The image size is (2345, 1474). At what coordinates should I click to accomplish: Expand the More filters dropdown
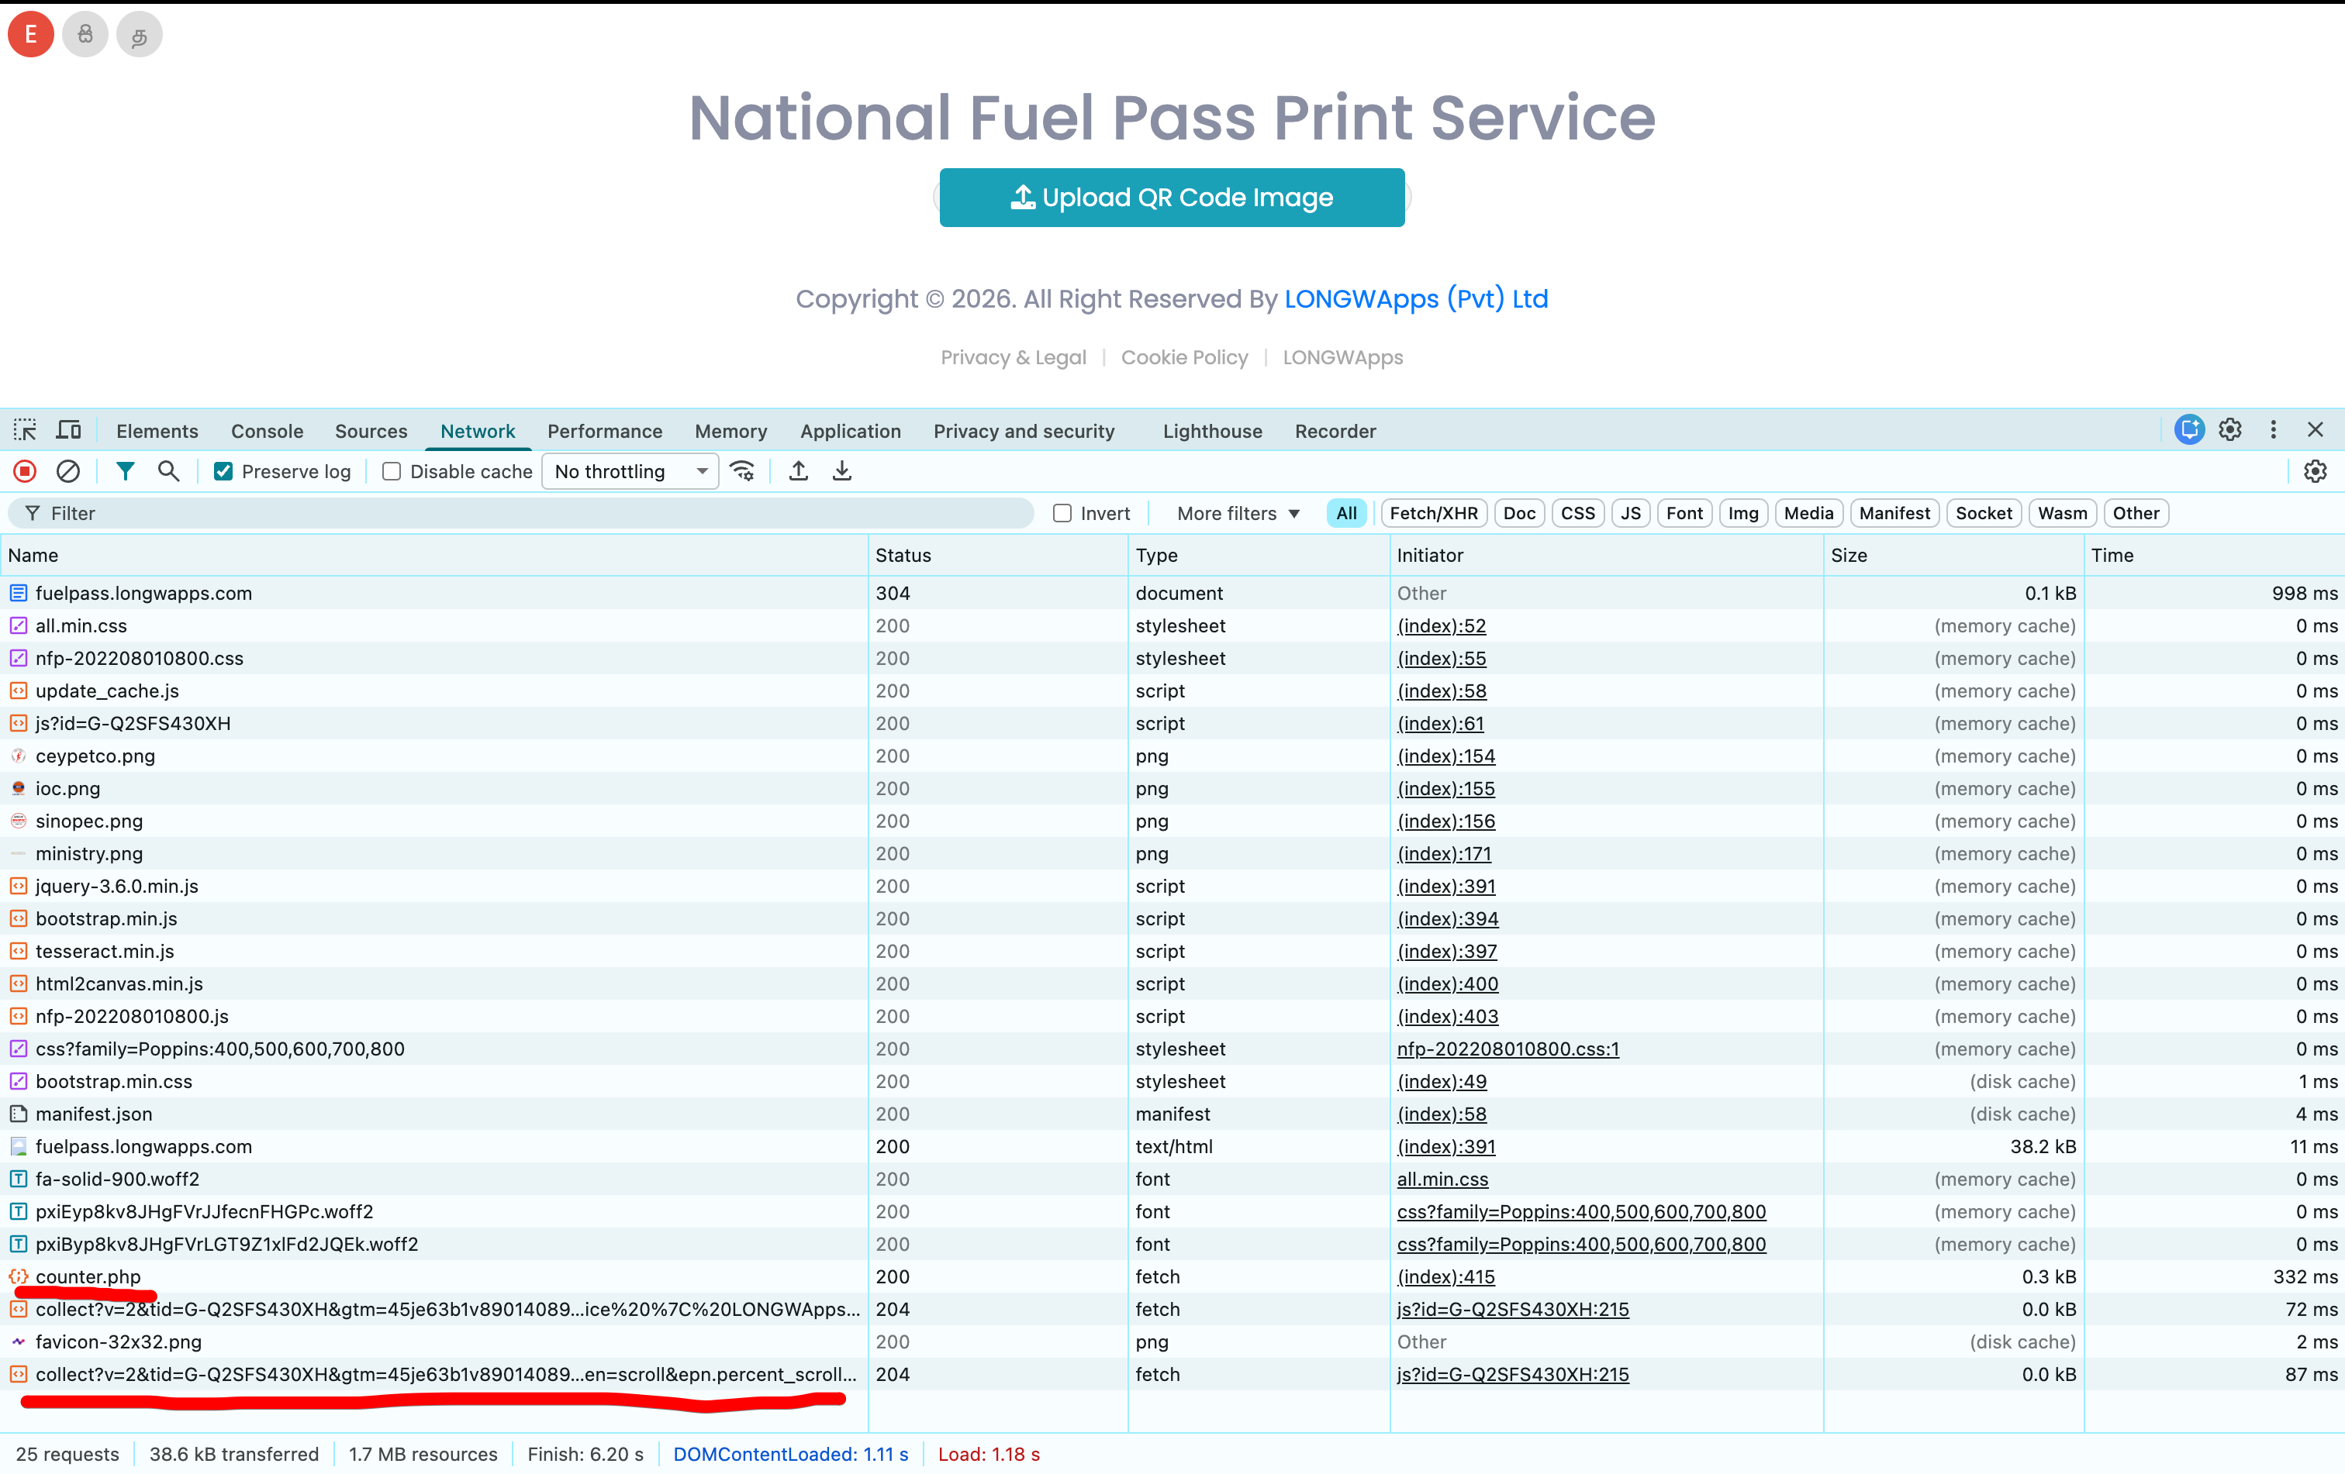pyautogui.click(x=1238, y=513)
